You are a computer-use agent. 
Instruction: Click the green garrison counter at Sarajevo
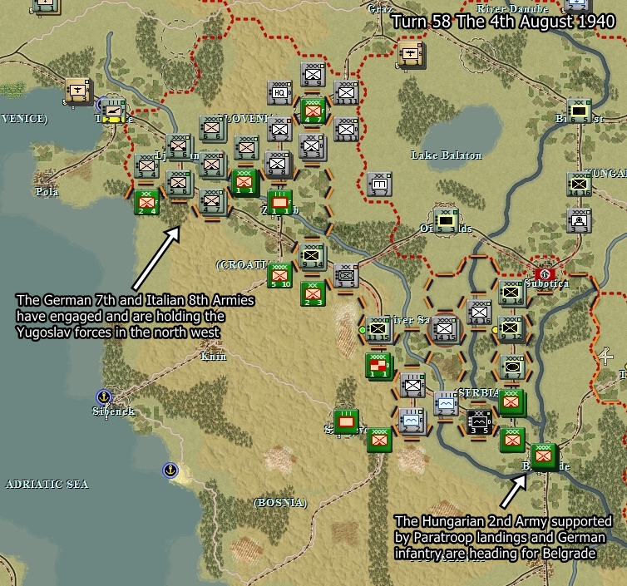click(x=346, y=421)
